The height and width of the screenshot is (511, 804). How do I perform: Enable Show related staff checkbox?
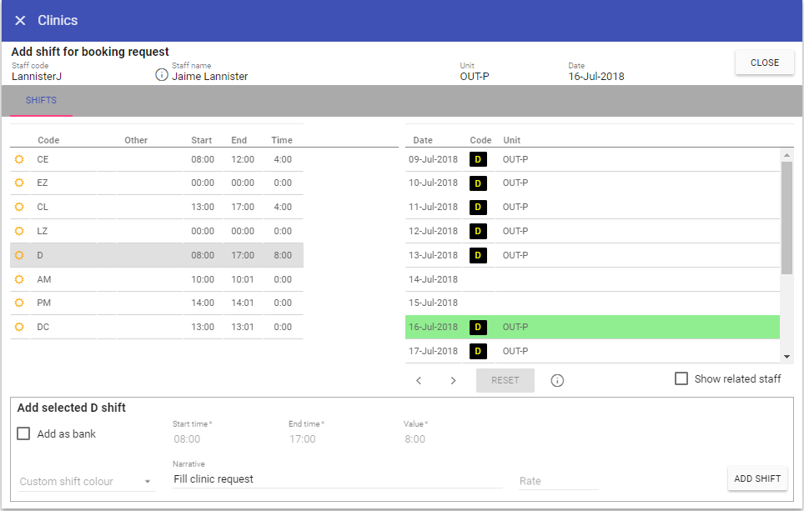681,378
